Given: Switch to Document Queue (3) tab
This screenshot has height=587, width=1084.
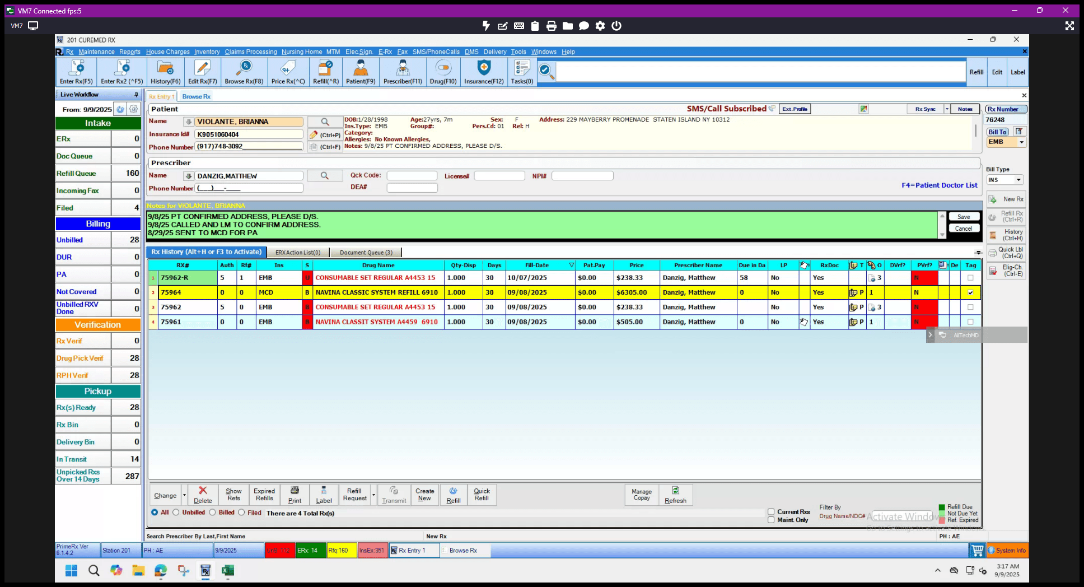Looking at the screenshot, I should pyautogui.click(x=366, y=253).
